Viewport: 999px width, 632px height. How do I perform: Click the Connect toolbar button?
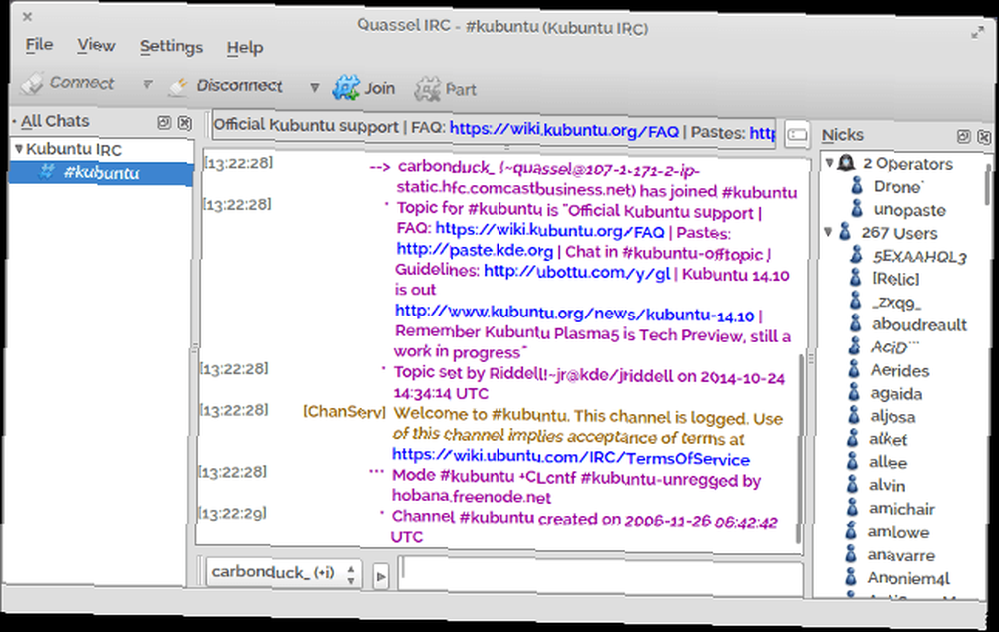tap(68, 83)
